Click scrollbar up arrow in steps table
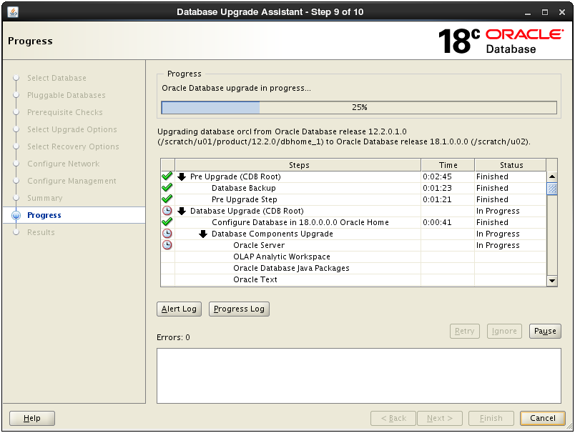The image size is (575, 433). 552,176
